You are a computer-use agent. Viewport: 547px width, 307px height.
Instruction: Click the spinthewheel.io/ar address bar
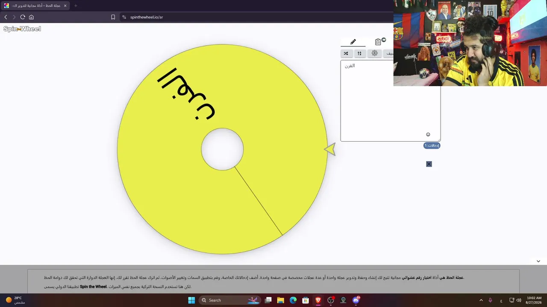pyautogui.click(x=147, y=17)
